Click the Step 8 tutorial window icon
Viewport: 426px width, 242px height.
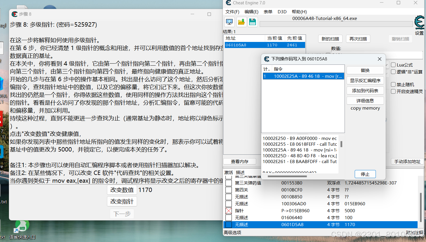14,14
